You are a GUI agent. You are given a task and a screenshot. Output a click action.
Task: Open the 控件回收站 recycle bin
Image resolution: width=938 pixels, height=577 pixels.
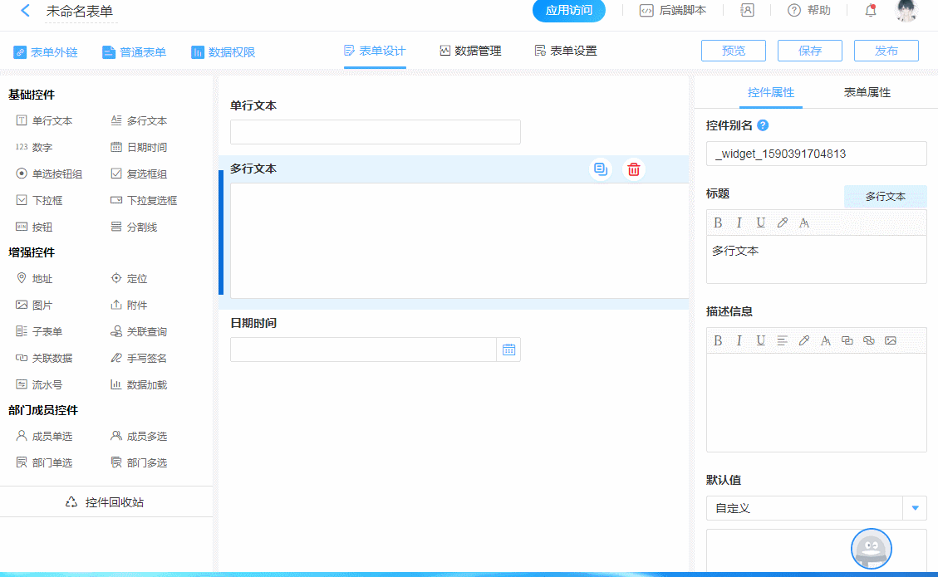point(106,502)
